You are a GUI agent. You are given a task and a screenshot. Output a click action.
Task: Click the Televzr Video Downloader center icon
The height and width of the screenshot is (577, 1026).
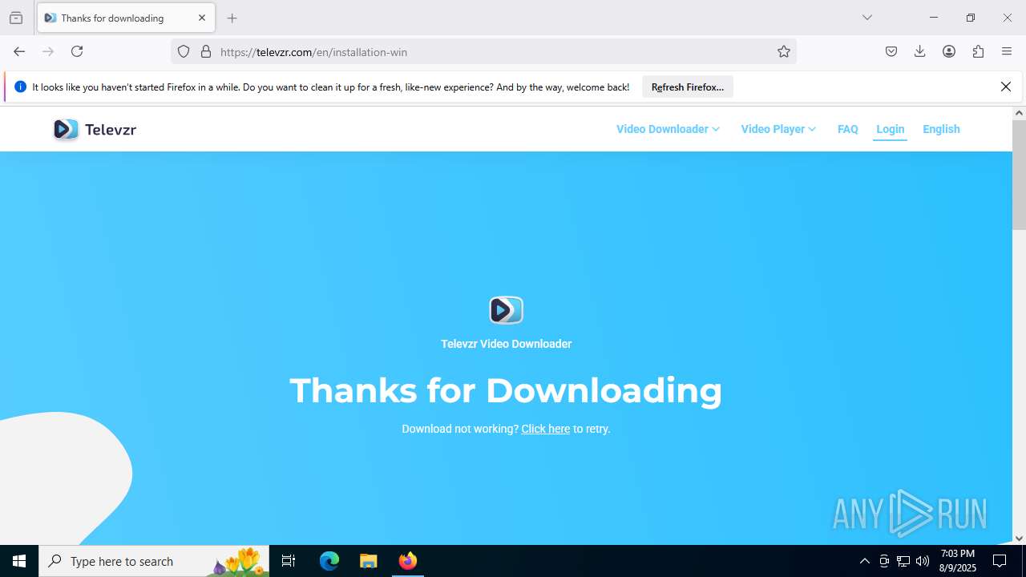tap(506, 310)
